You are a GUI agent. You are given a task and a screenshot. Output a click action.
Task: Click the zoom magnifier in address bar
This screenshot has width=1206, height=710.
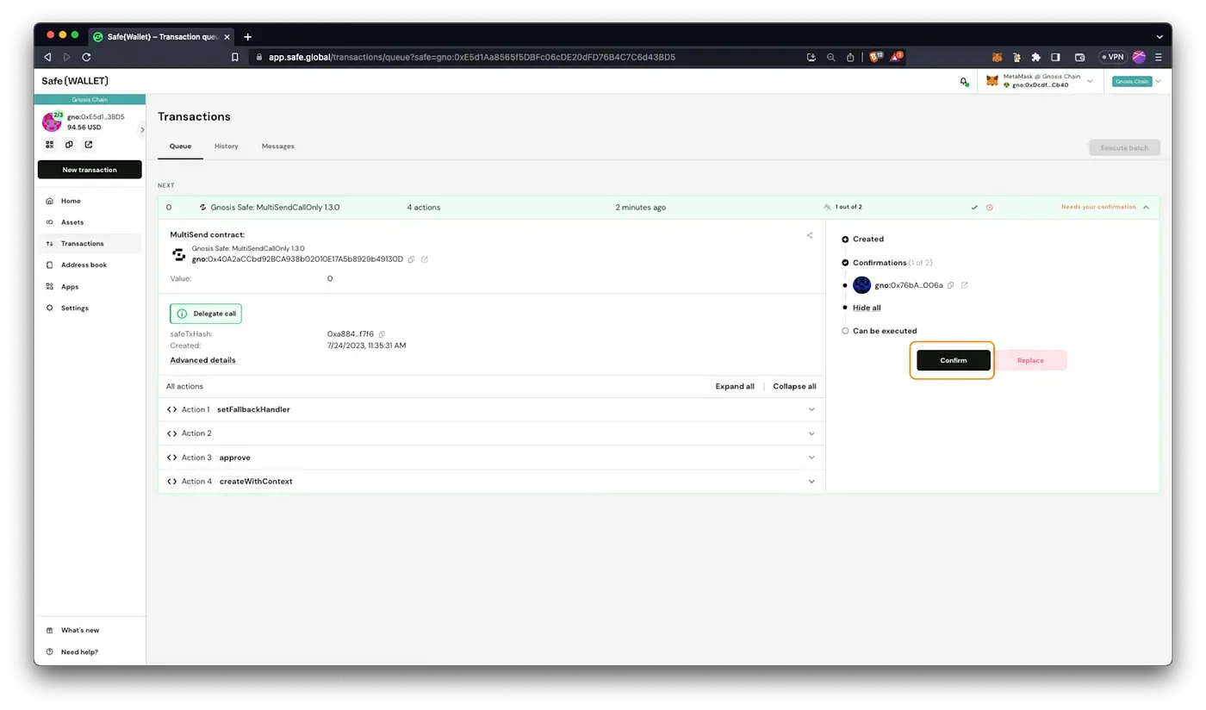pyautogui.click(x=830, y=57)
